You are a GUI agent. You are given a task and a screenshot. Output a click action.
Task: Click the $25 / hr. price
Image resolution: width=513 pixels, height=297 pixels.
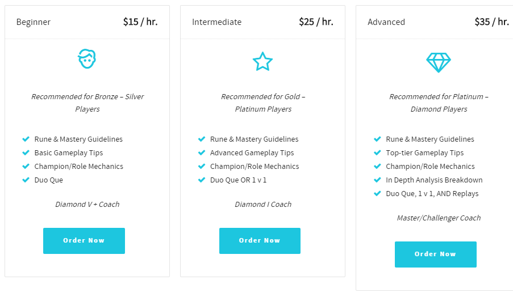click(316, 22)
